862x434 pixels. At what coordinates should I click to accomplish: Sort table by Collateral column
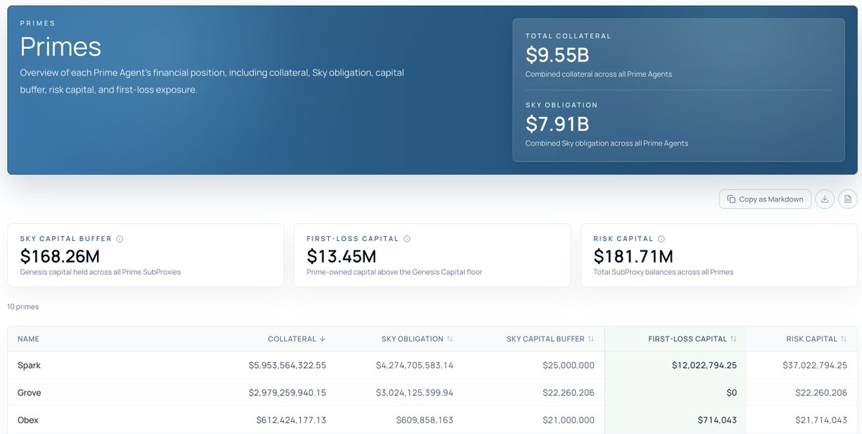point(297,339)
